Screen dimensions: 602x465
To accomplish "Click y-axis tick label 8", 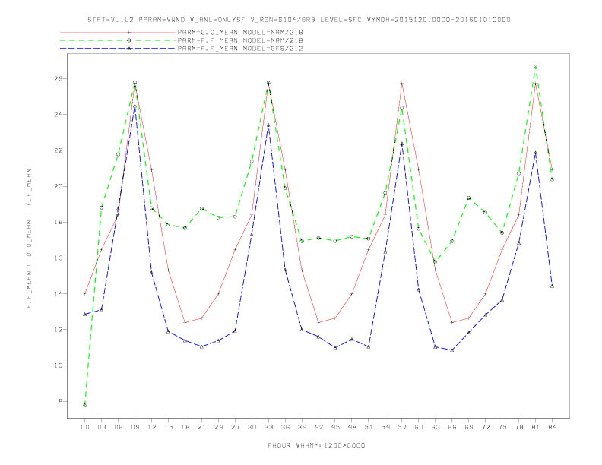I will coord(60,401).
